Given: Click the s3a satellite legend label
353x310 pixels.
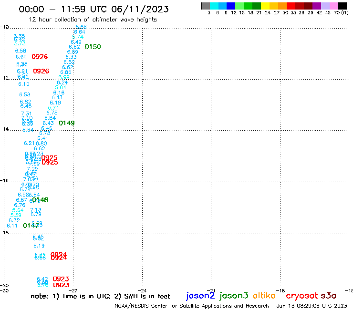Looking at the screenshot, I should click(329, 296).
